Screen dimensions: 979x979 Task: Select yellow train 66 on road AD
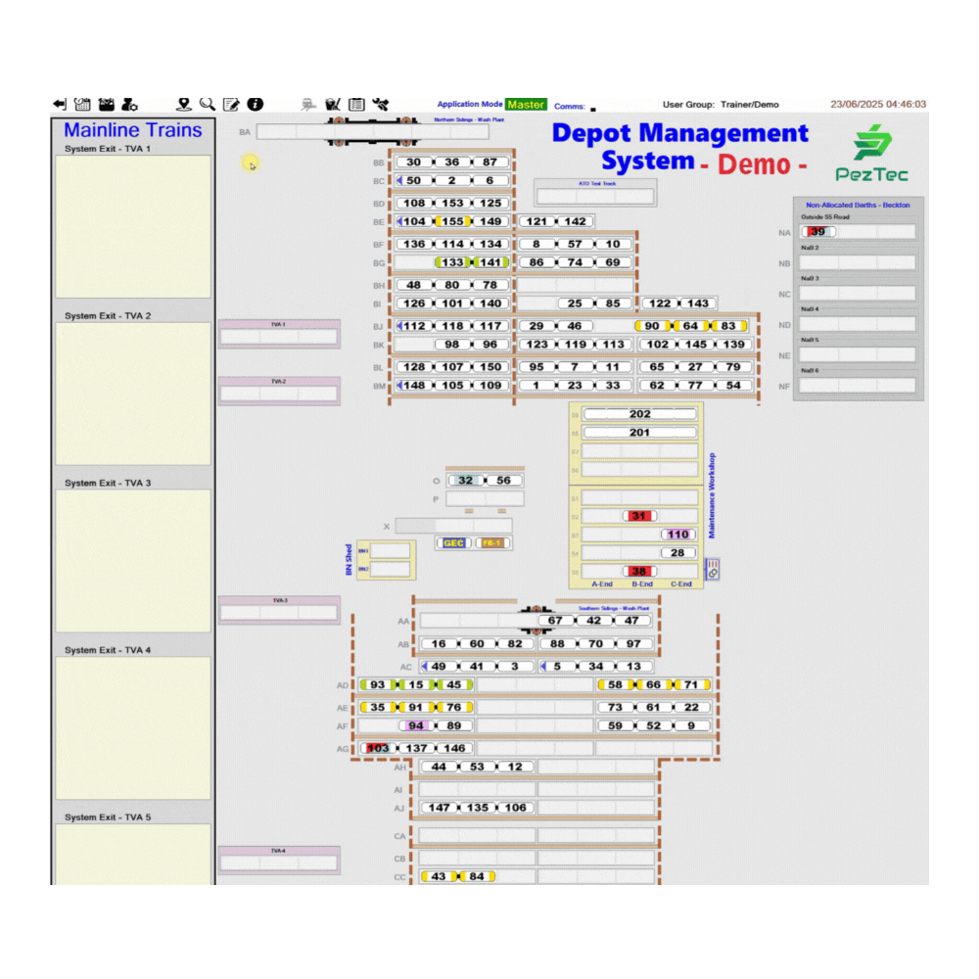coord(653,685)
